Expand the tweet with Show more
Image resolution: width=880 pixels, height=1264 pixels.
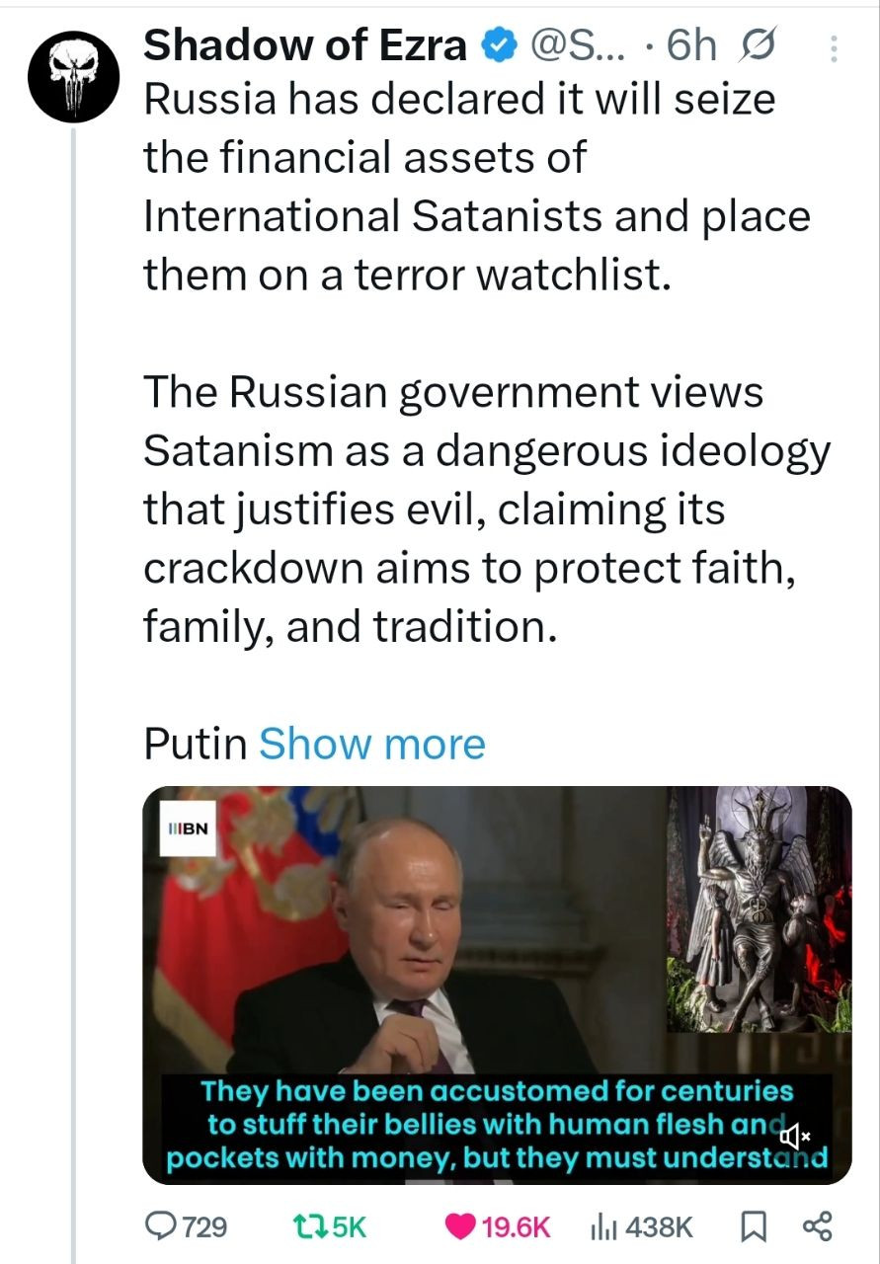(x=371, y=744)
